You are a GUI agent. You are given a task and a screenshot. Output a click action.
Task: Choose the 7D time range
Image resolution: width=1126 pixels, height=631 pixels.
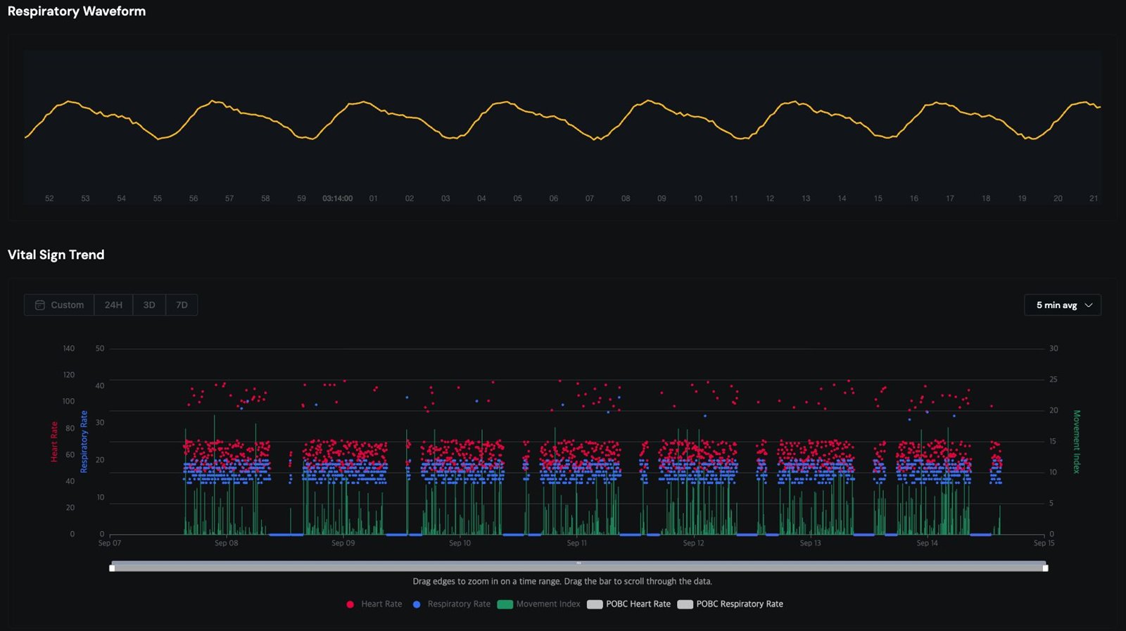coord(182,305)
